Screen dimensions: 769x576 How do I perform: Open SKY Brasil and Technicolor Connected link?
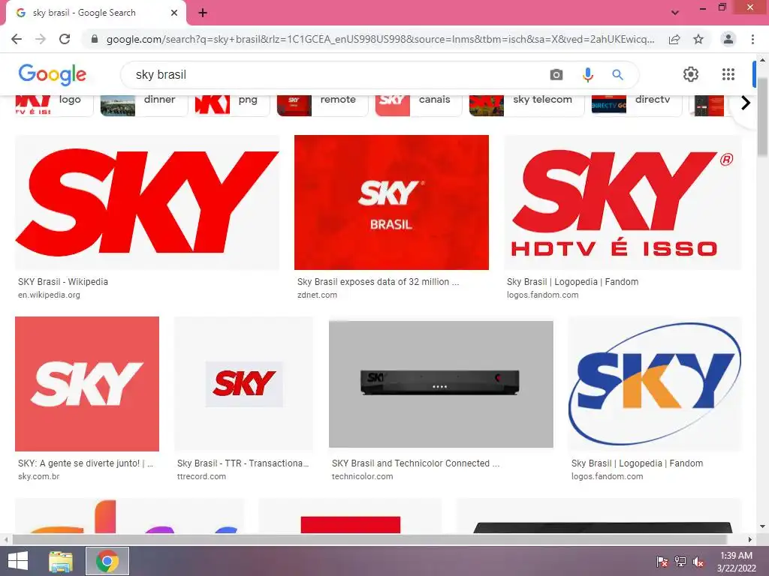click(415, 463)
